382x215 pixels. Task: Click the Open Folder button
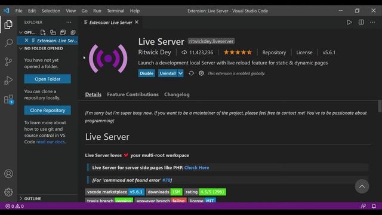pyautogui.click(x=48, y=79)
